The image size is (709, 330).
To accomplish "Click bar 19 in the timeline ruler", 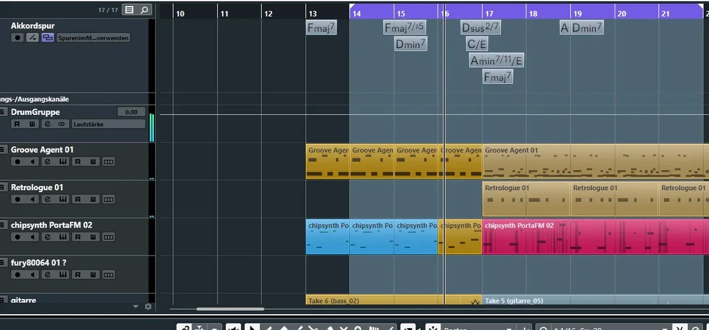I will coord(578,13).
